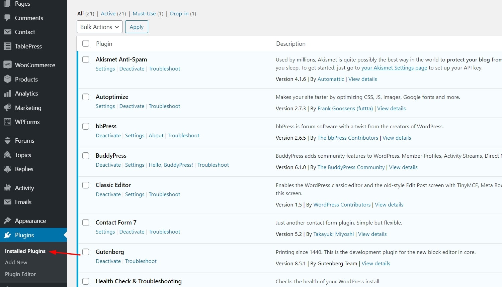Click the Apply bulk action button

pyautogui.click(x=137, y=27)
